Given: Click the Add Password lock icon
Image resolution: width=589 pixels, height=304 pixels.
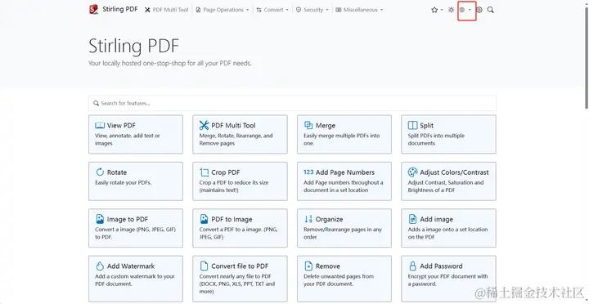Looking at the screenshot, I should [x=412, y=266].
